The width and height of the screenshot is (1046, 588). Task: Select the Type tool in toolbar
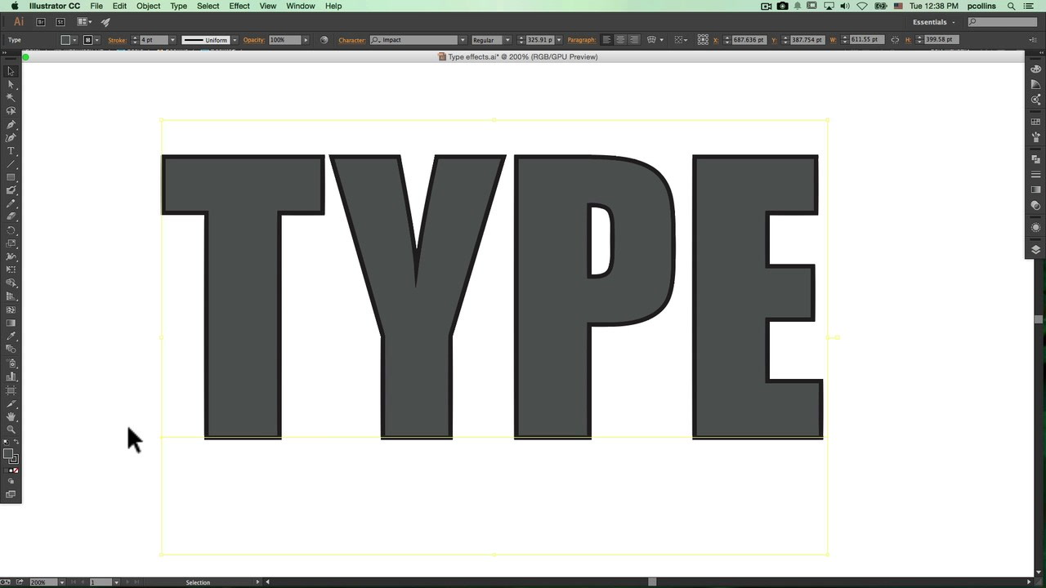tap(11, 151)
